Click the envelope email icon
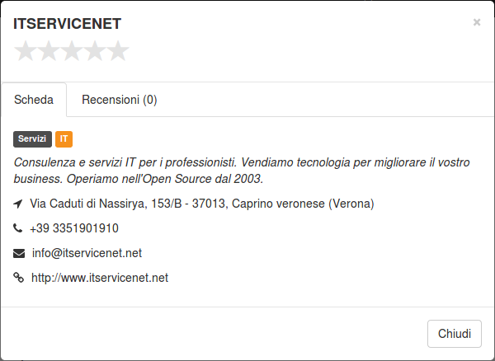Viewport: 495px width, 361px height. [x=19, y=253]
